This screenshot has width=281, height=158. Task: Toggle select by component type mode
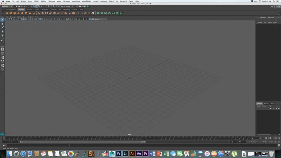(39, 6)
